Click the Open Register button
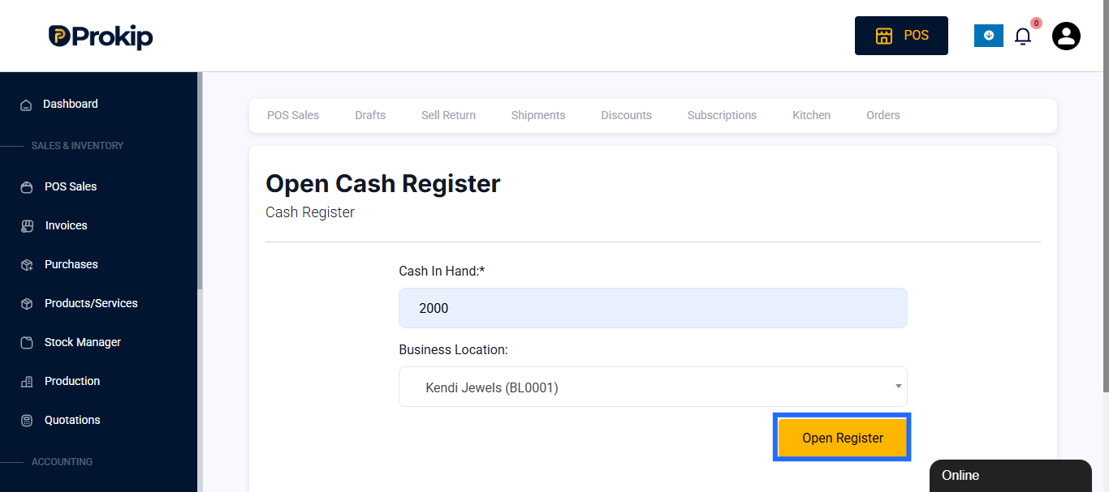 842,438
